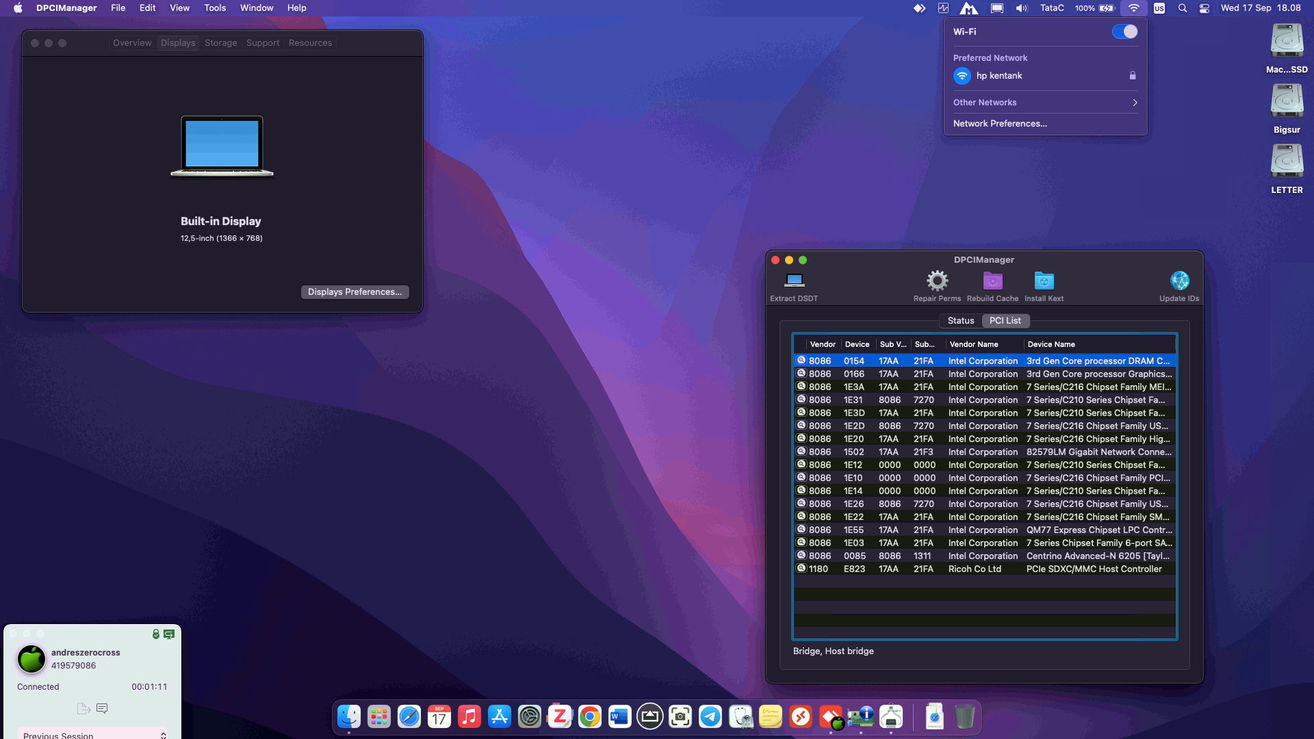The height and width of the screenshot is (739, 1314).
Task: Launch Safari from the Dock
Action: 409,716
